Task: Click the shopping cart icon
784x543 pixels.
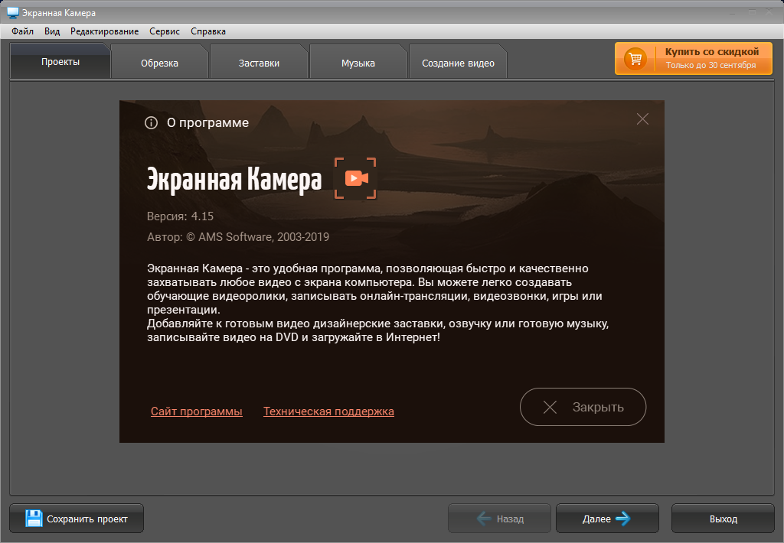Action: point(635,58)
